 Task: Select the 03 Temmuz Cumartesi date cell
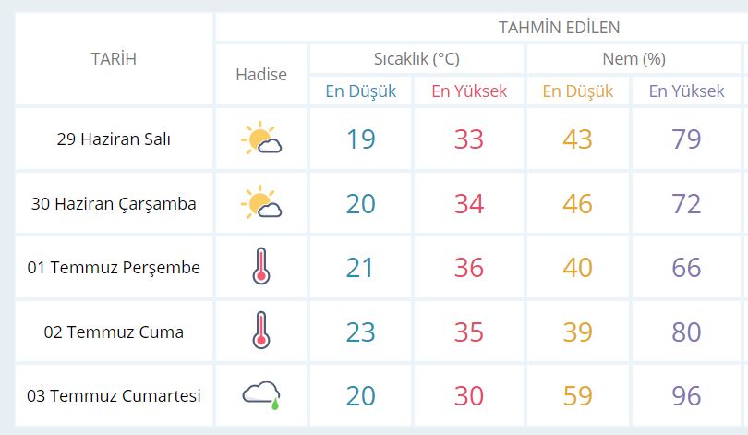coord(114,395)
